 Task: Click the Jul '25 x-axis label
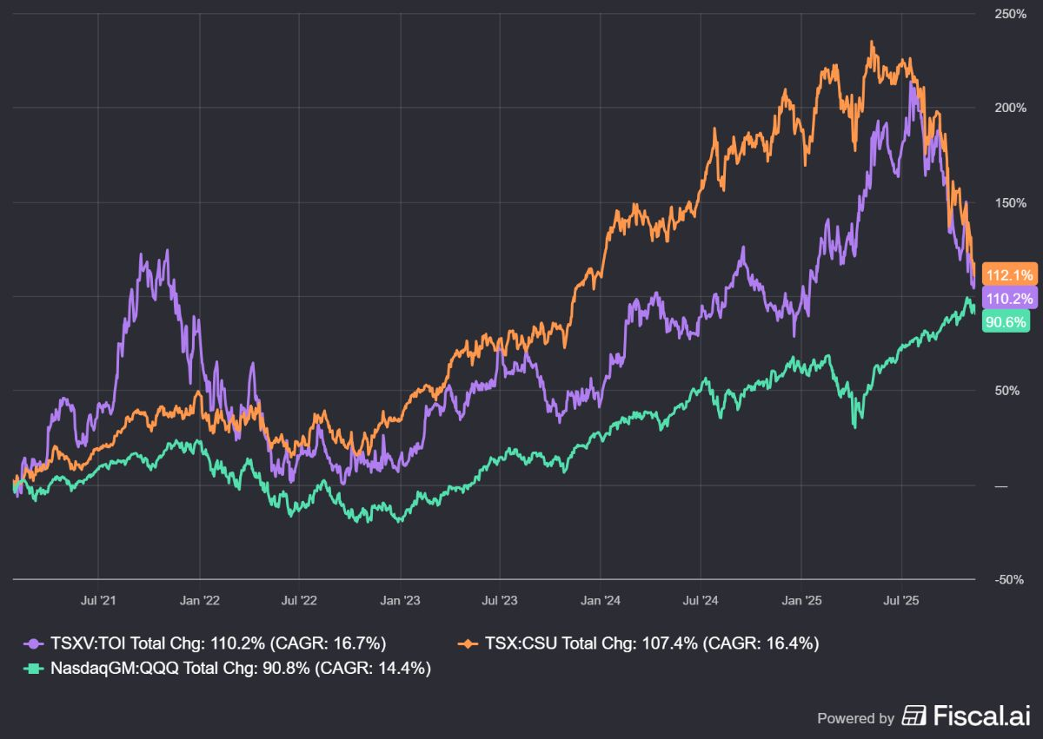coord(901,598)
